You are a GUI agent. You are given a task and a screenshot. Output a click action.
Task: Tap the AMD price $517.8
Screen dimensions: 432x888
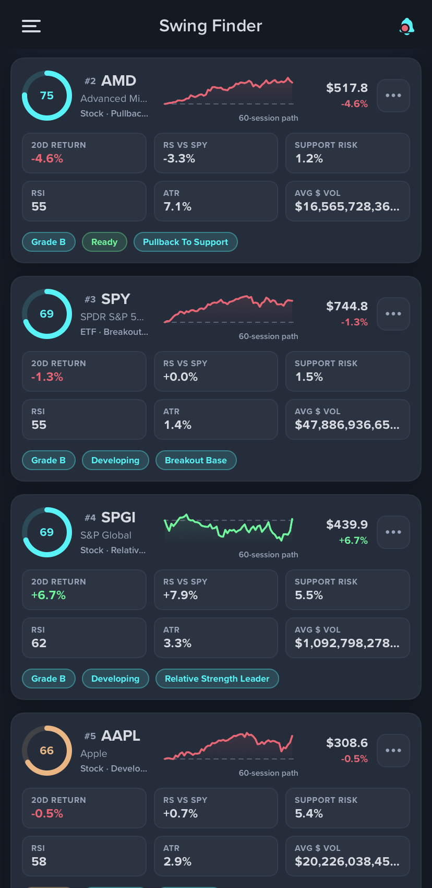tap(347, 88)
